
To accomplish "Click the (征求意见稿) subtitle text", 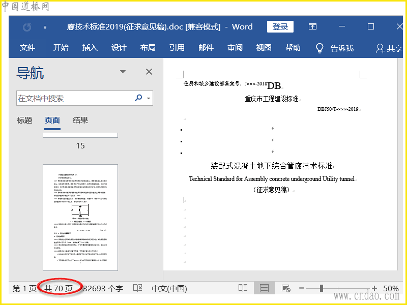I will click(x=272, y=190).
